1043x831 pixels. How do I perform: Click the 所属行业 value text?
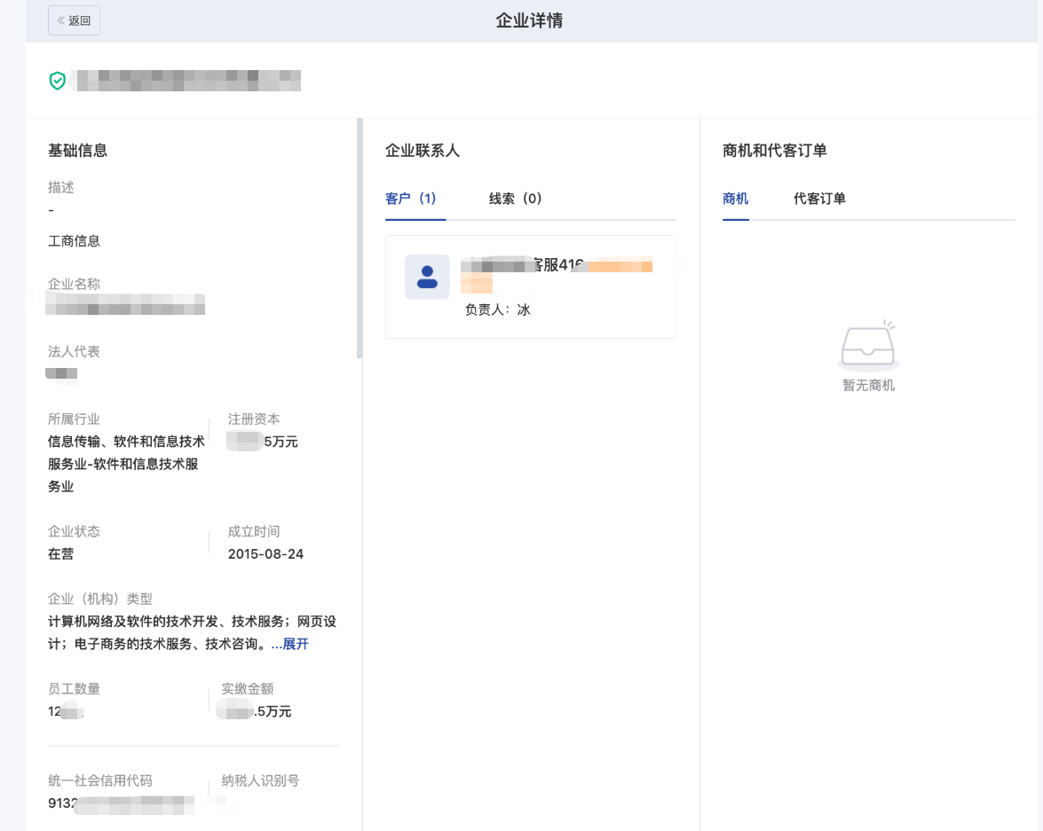tap(126, 464)
